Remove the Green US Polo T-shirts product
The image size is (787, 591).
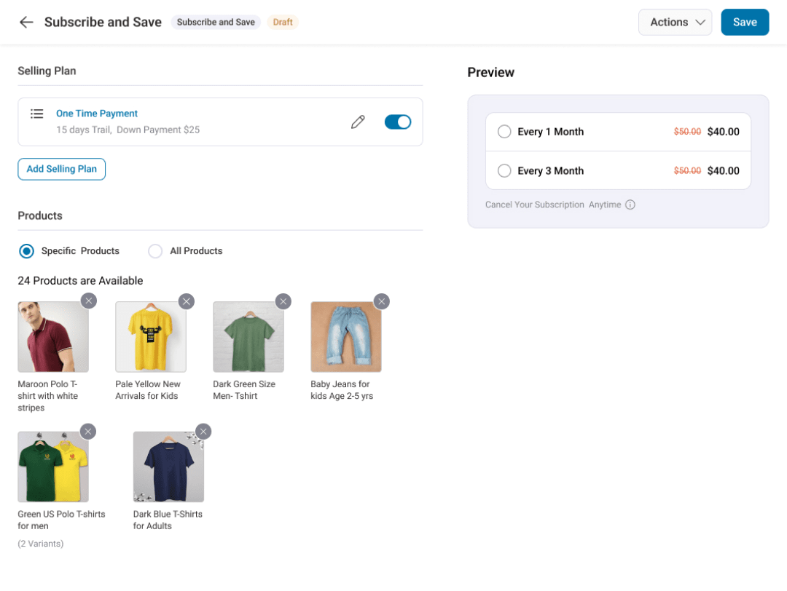(88, 431)
